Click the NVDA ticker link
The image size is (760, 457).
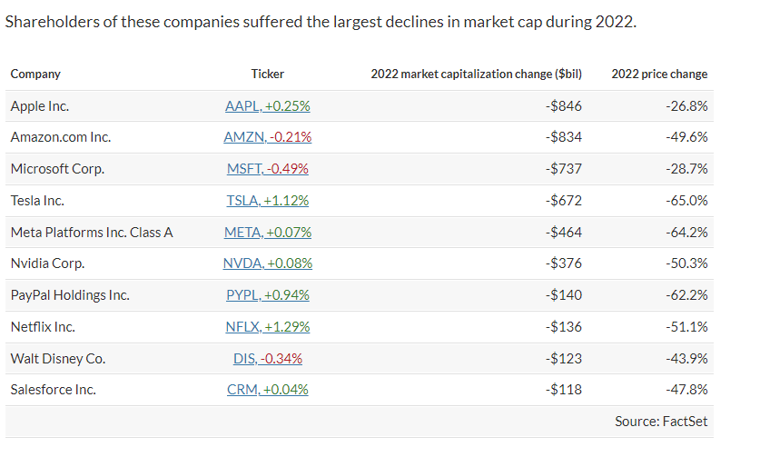(x=267, y=263)
